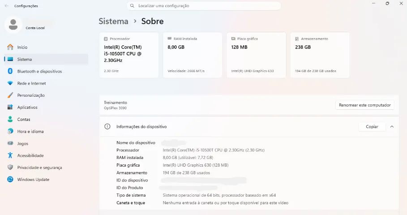The image size is (407, 215).
Task: Copy device information with Copiar button
Action: tap(372, 126)
